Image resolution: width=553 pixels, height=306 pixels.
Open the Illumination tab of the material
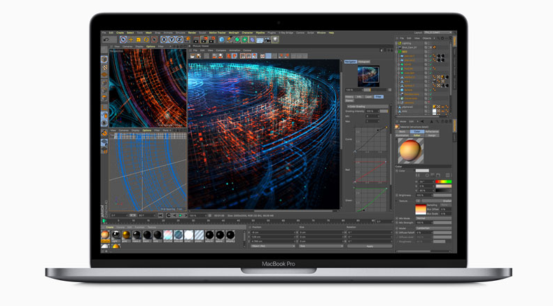[x=402, y=136]
